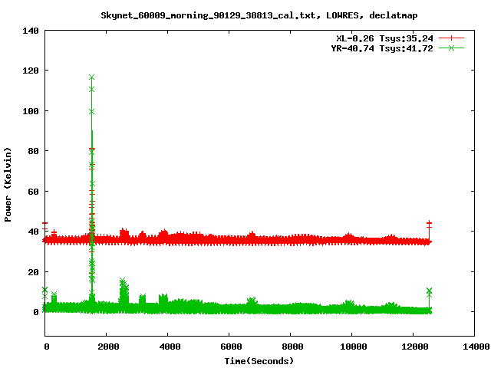Viewport: 491px width, 368px height.
Task: Click x-axis tick label 6000
Action: tap(231, 347)
